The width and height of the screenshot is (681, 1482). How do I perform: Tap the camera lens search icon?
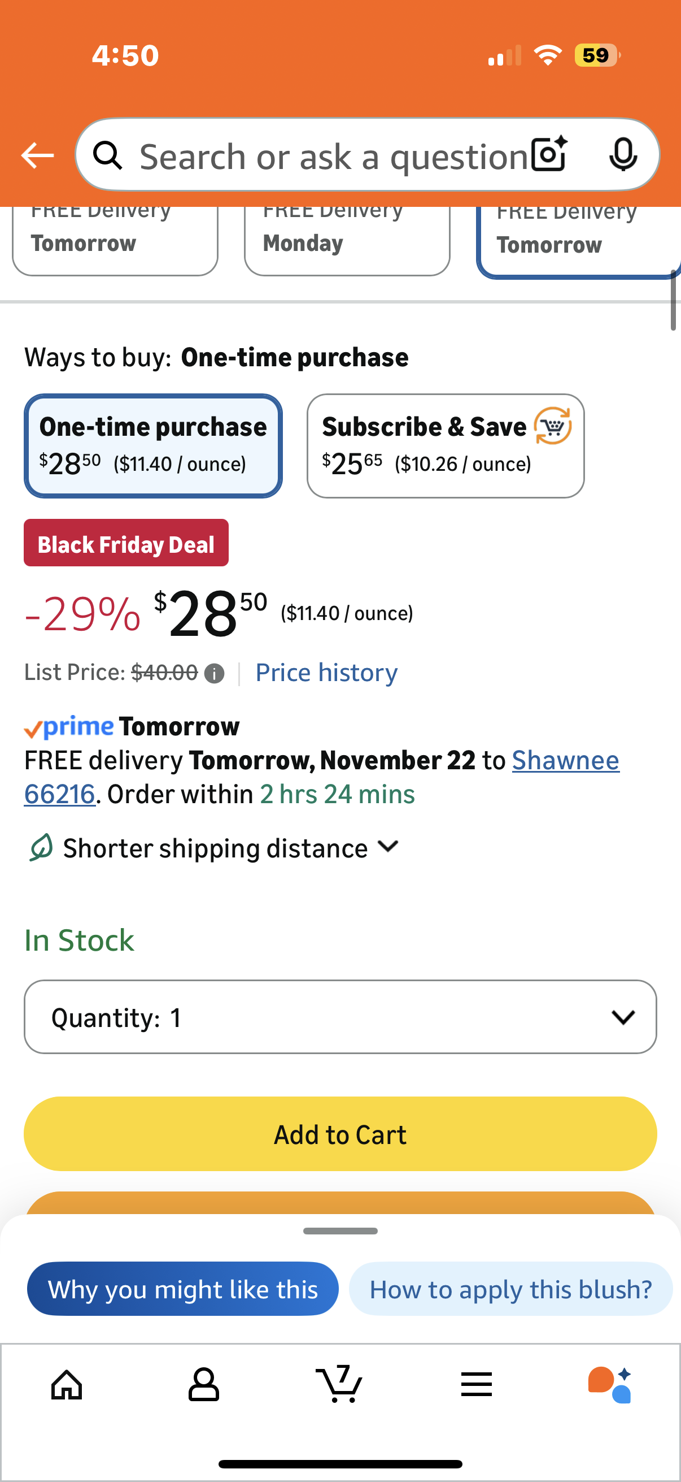549,154
